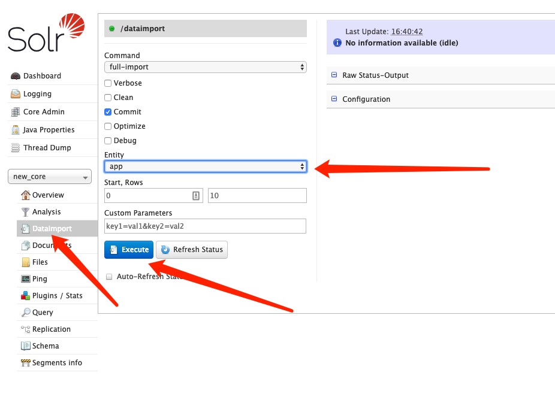Viewport: 555px width, 409px height.
Task: Open the new_core core selector
Action: [x=50, y=177]
